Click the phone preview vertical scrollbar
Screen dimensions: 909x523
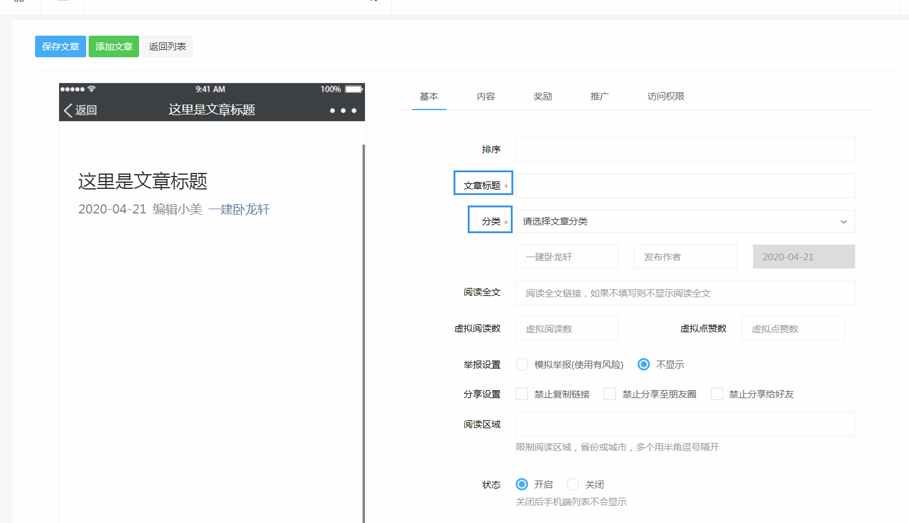point(364,332)
